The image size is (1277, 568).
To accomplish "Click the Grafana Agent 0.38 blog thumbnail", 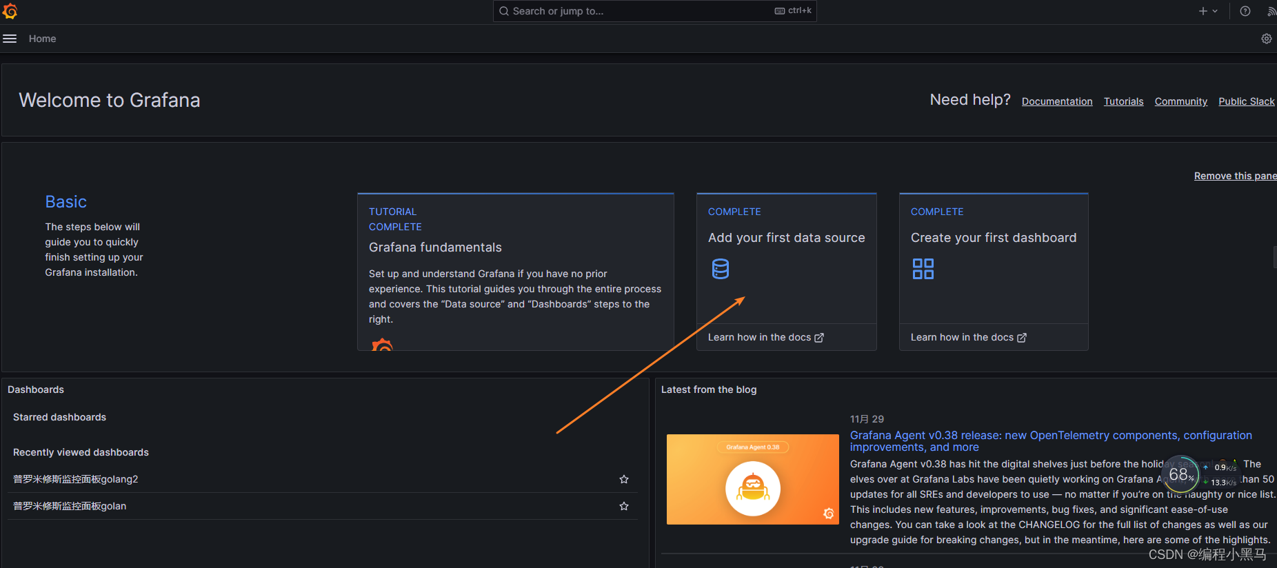I will click(x=753, y=480).
